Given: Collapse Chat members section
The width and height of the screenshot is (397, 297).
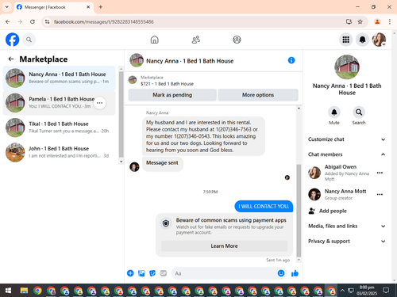Looking at the screenshot, I should point(347,154).
